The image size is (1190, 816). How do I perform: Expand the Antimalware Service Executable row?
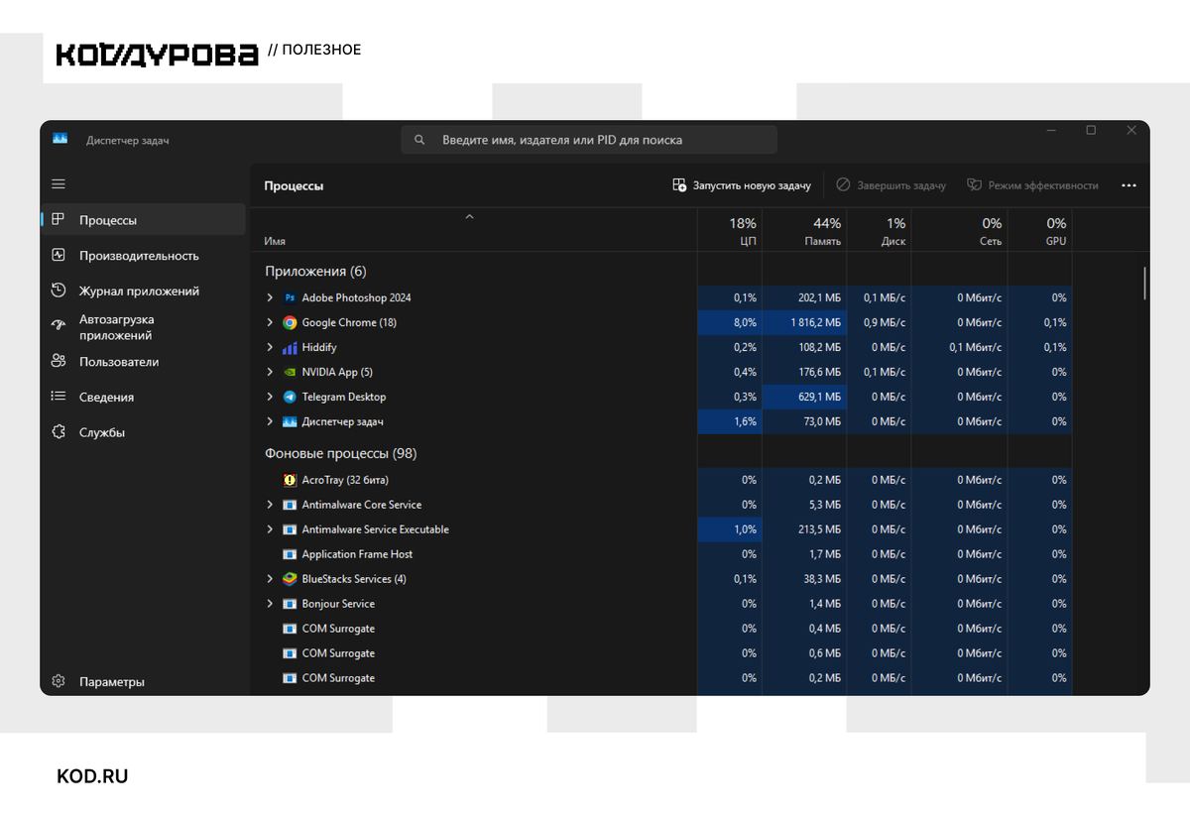tap(270, 529)
